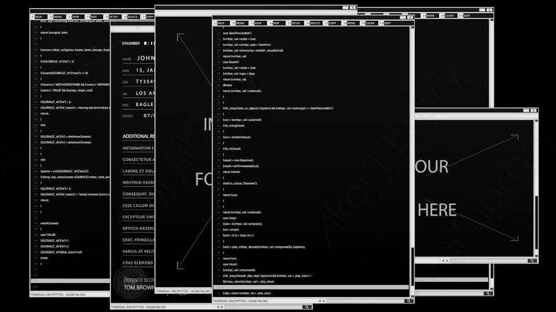Open F1 Help in the left terminal window
Viewport: 556px width, 312px height.
(x=37, y=17)
